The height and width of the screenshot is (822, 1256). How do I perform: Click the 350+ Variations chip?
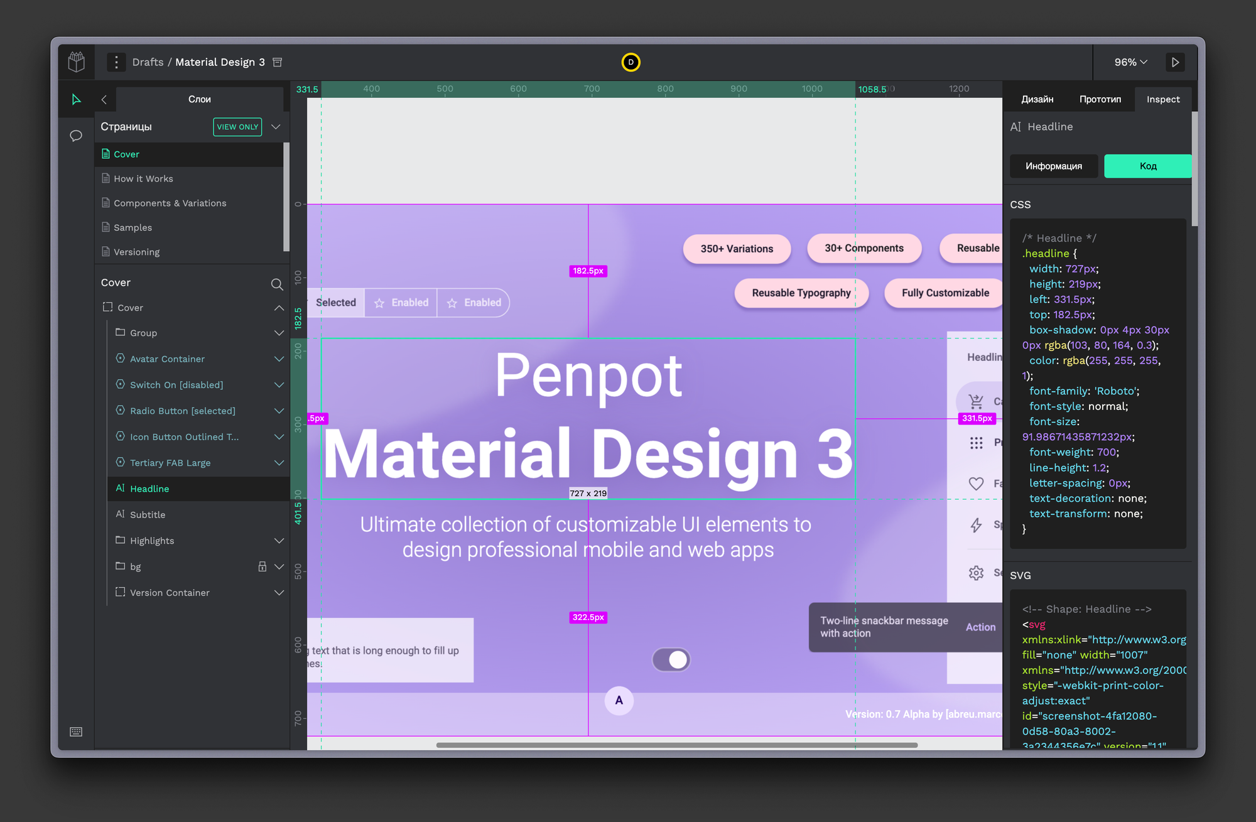(737, 249)
